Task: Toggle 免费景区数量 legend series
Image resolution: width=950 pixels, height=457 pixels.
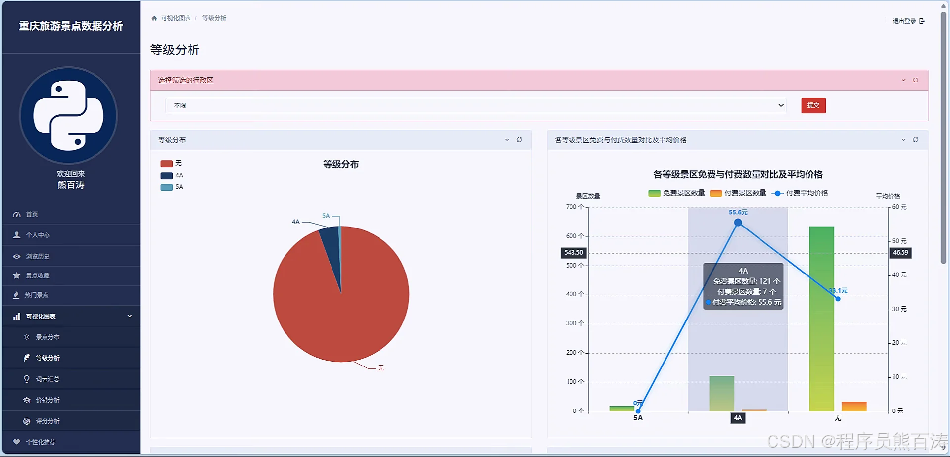Action: coord(676,193)
